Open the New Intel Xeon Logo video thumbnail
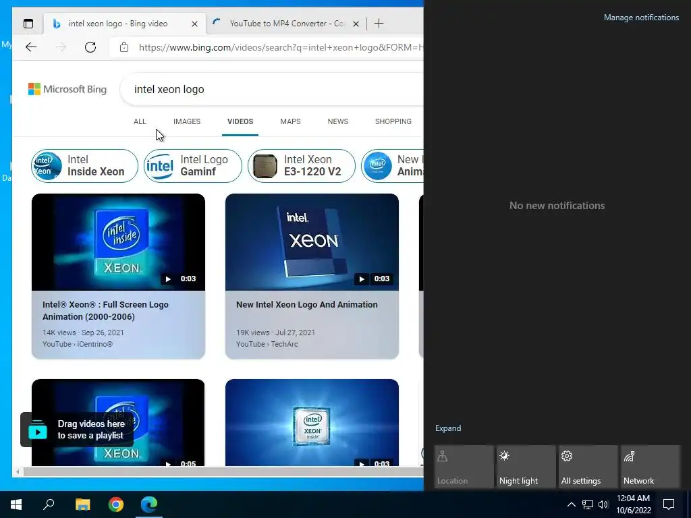This screenshot has width=691, height=518. 312,242
